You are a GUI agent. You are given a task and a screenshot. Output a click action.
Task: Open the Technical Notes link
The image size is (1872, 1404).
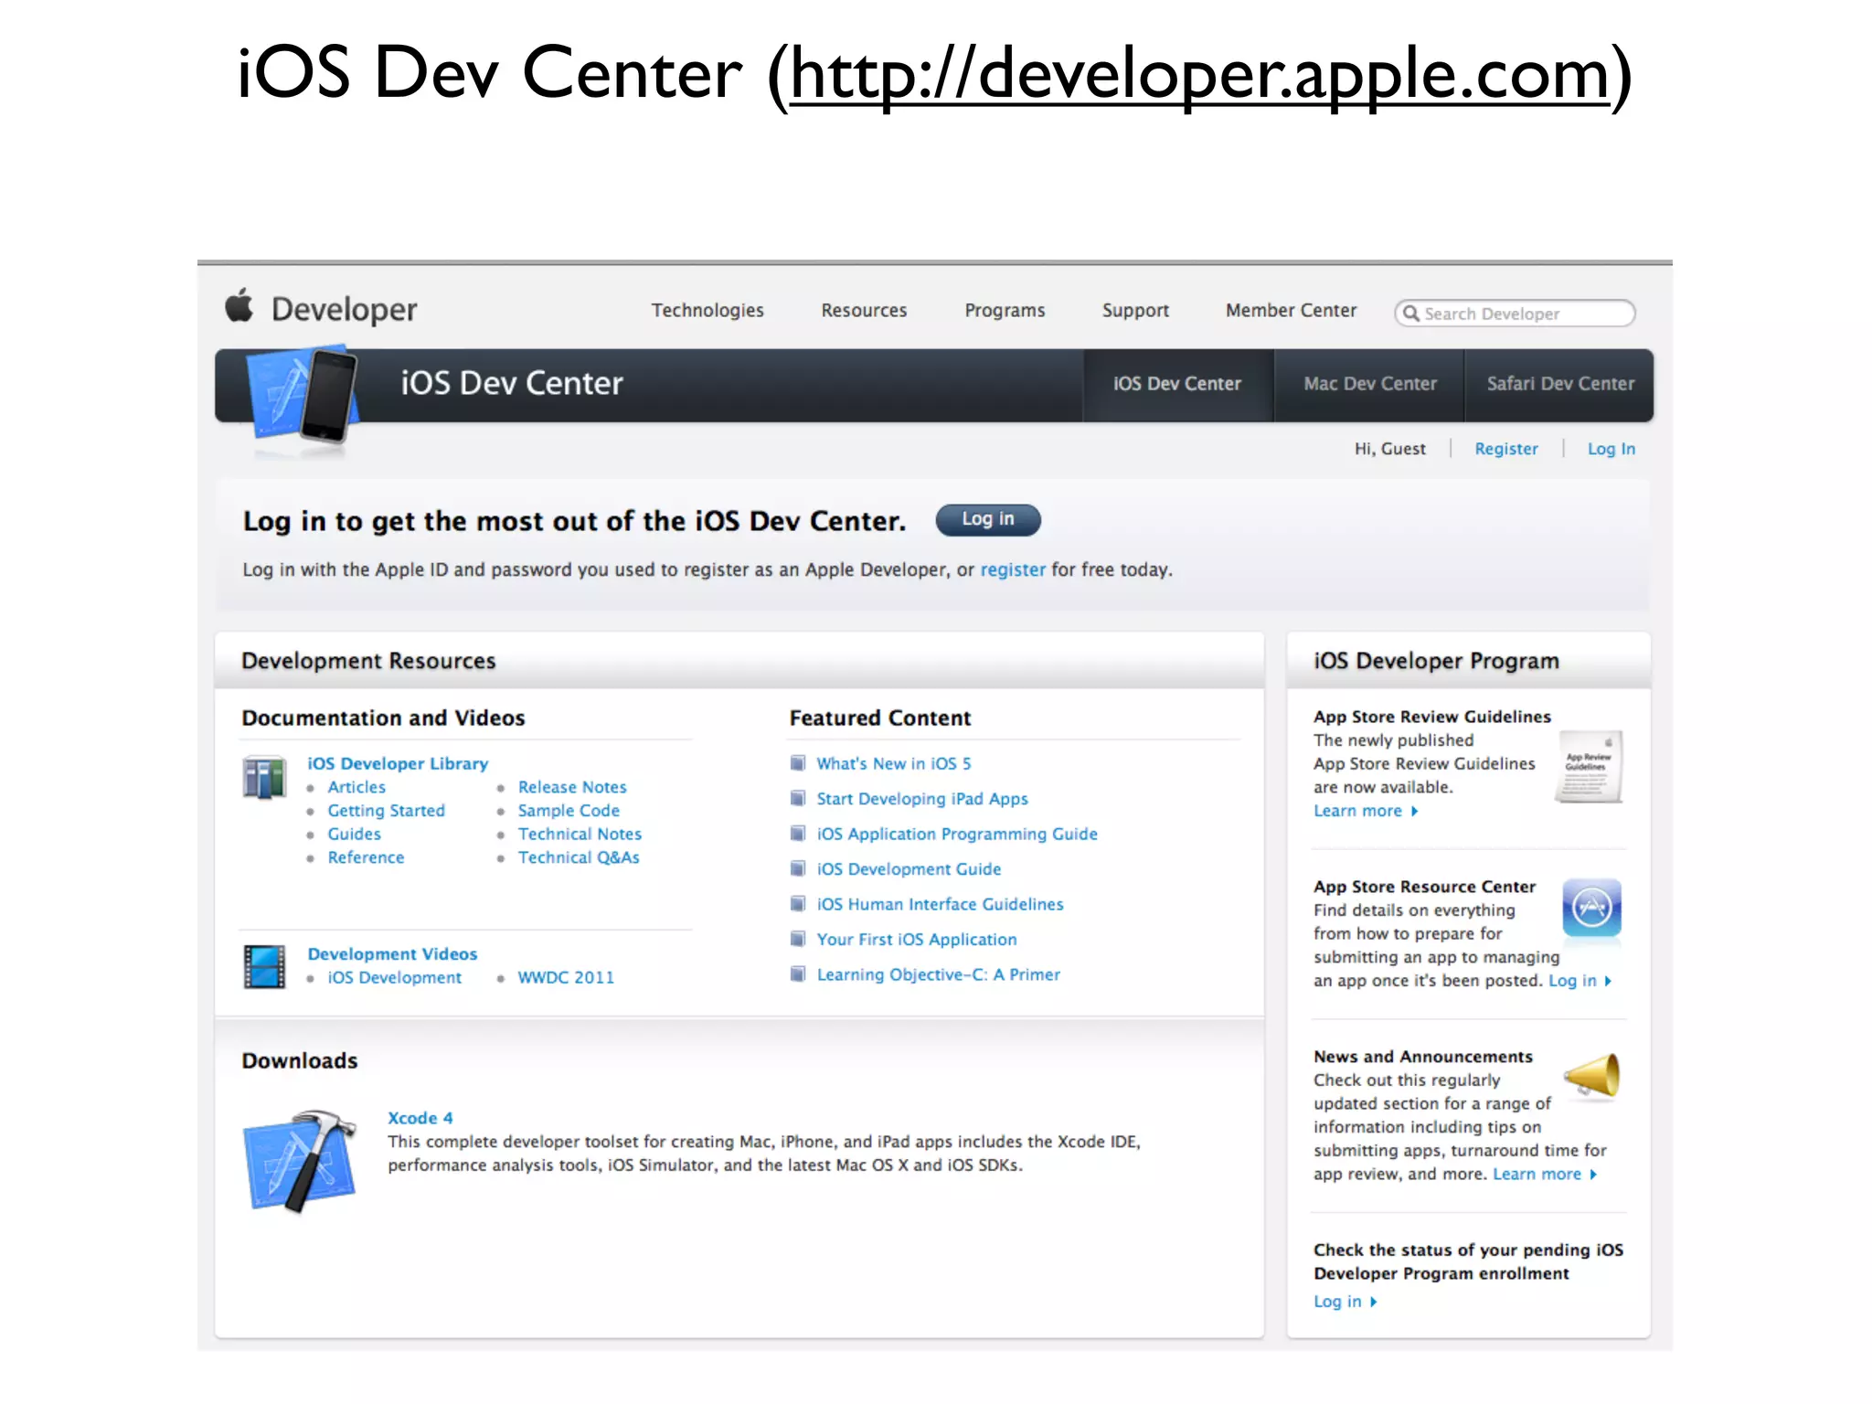580,835
